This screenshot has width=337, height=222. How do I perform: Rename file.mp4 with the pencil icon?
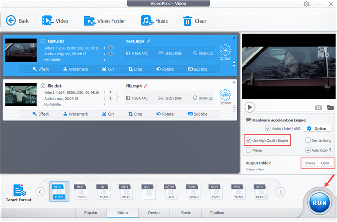pyautogui.click(x=146, y=86)
